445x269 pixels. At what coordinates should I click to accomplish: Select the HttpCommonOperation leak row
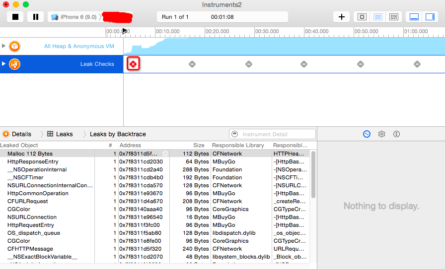pos(154,193)
